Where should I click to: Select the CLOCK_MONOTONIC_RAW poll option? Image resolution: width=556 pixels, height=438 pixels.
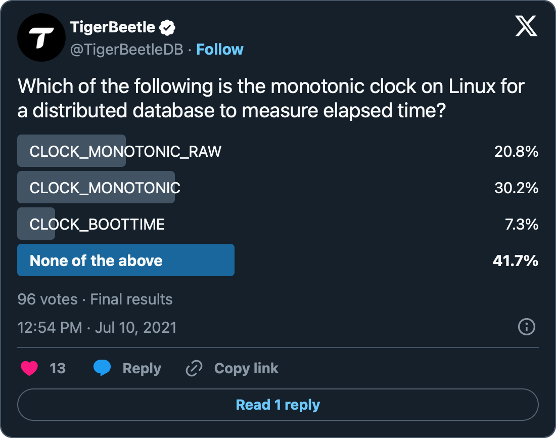[125, 151]
